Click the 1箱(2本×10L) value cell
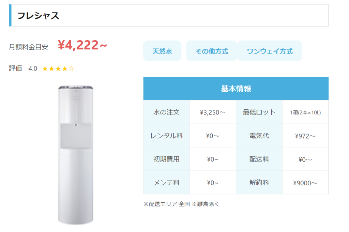 [x=305, y=112]
